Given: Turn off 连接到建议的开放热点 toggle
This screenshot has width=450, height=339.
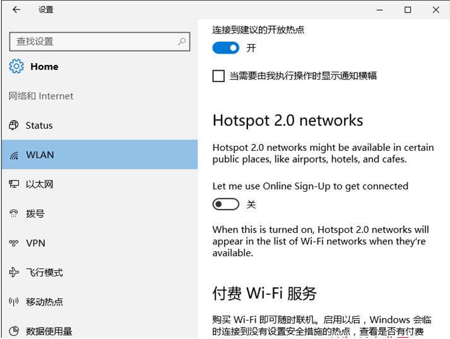Looking at the screenshot, I should coord(225,48).
